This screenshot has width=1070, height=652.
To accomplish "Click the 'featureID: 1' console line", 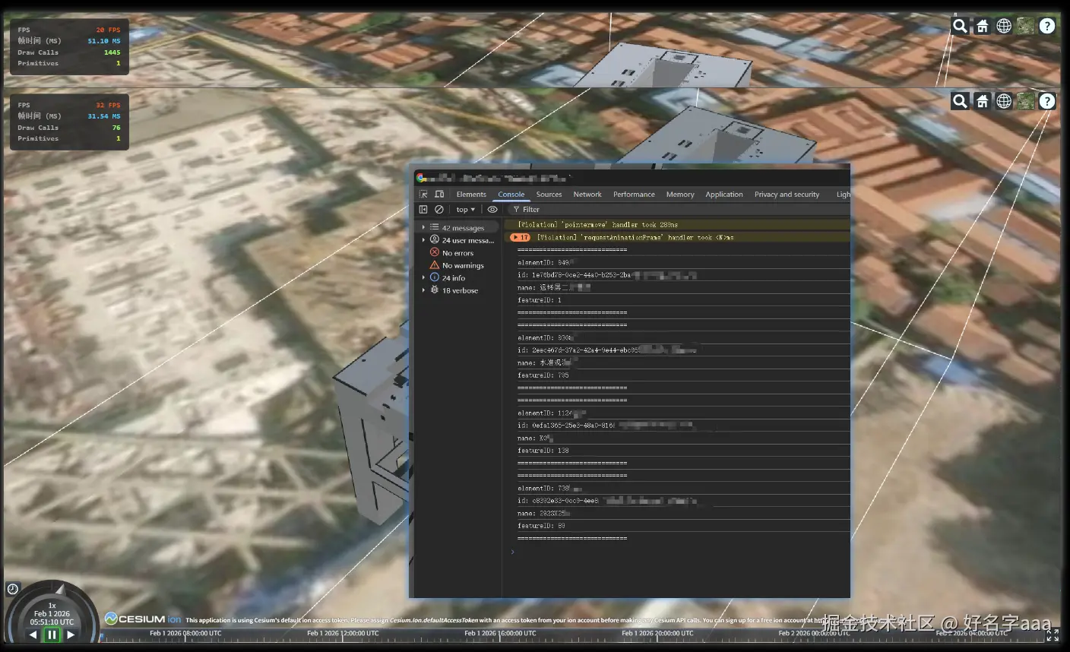I will pos(540,300).
